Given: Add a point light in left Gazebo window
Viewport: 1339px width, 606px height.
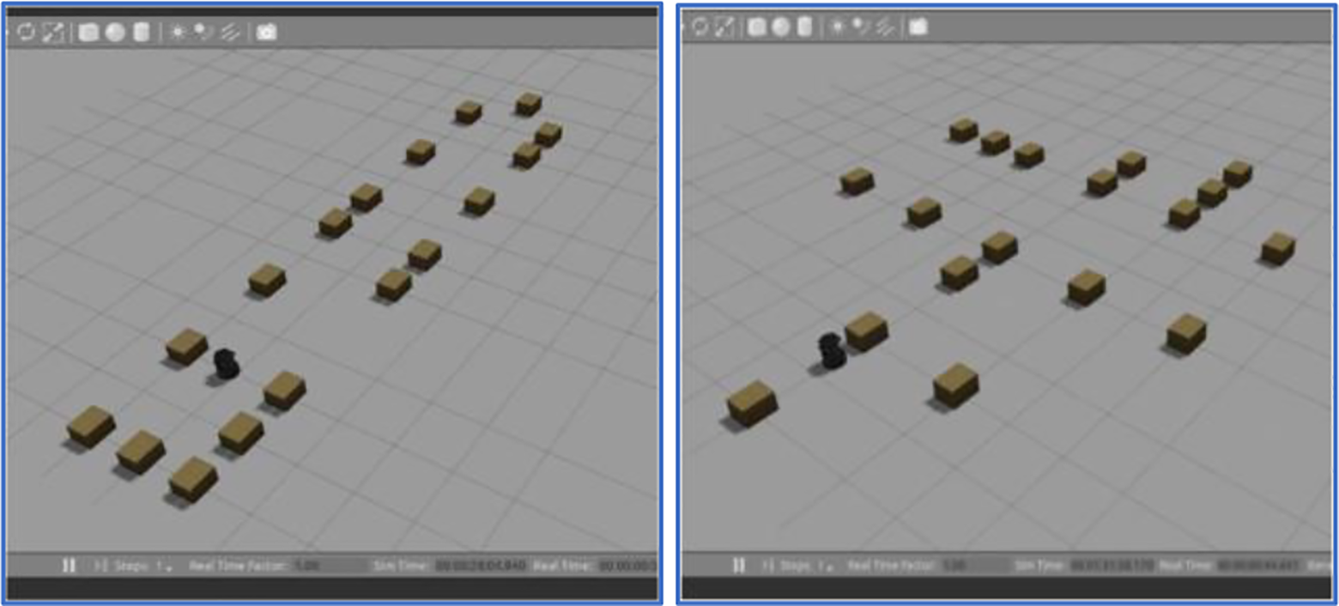Looking at the screenshot, I should click(x=178, y=33).
